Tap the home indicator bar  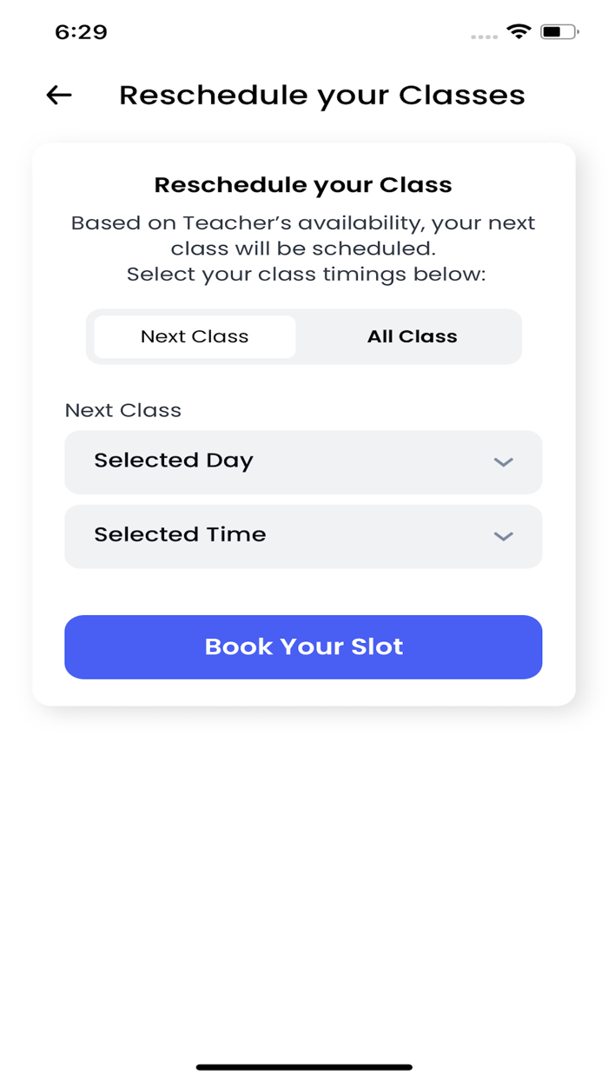pyautogui.click(x=304, y=1065)
